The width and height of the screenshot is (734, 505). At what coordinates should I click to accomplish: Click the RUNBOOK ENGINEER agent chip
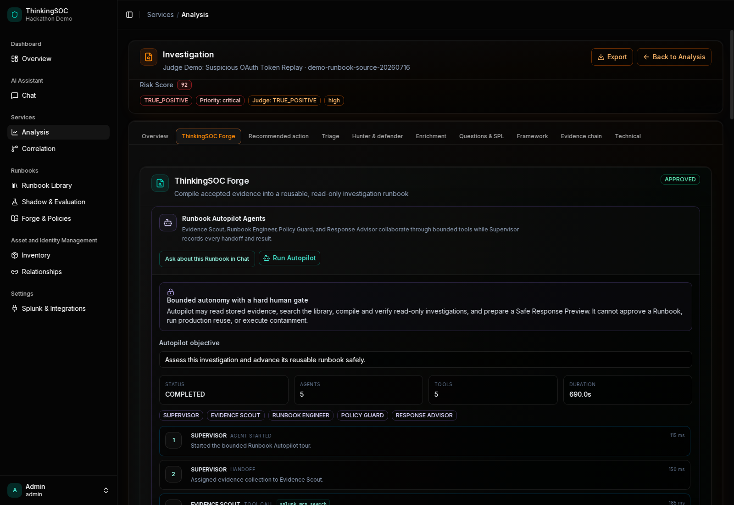301,415
